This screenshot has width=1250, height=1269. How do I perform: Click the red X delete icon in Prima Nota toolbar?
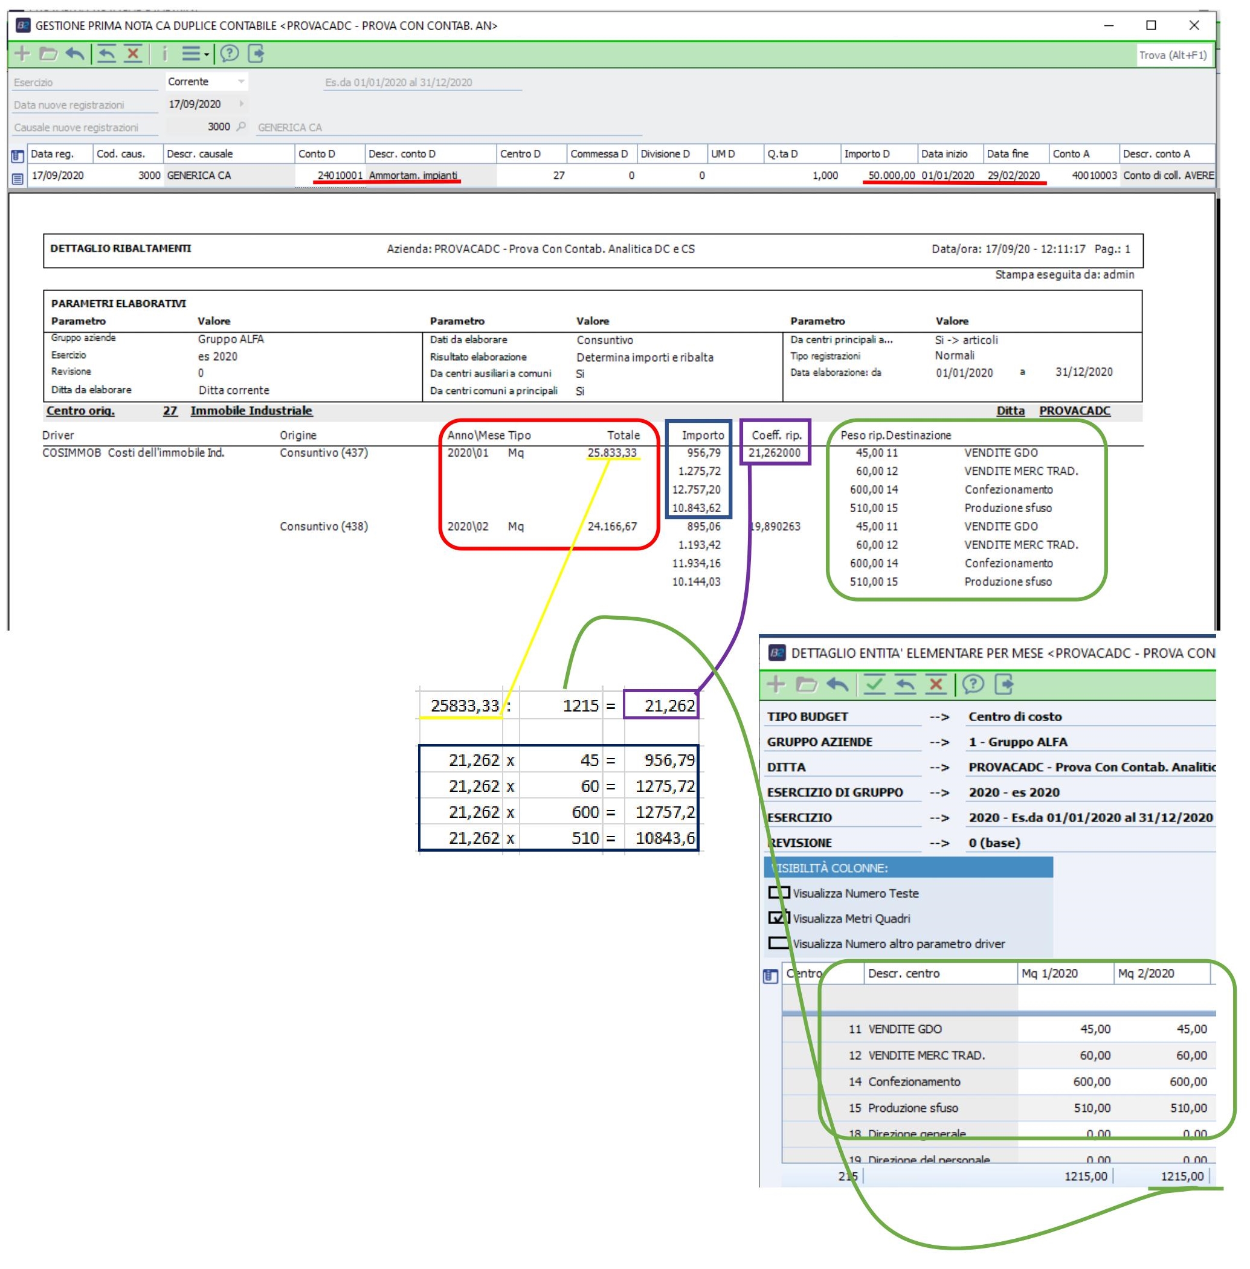click(134, 54)
